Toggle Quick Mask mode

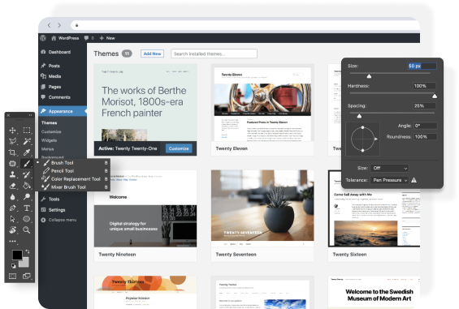click(x=12, y=276)
